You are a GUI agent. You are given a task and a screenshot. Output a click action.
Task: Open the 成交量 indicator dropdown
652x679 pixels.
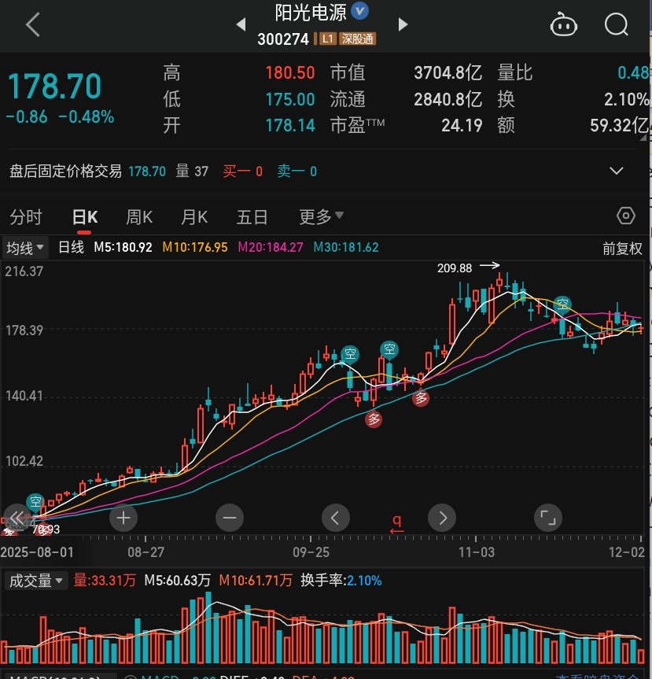point(36,581)
